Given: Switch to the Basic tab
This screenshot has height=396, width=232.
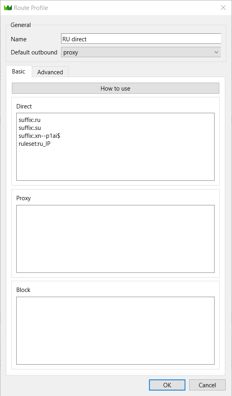Looking at the screenshot, I should (19, 71).
